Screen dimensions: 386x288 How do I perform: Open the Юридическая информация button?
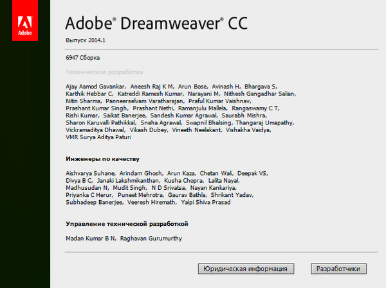tap(246, 269)
